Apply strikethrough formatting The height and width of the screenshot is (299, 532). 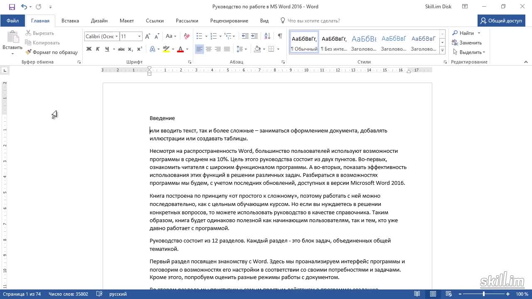coord(121,49)
